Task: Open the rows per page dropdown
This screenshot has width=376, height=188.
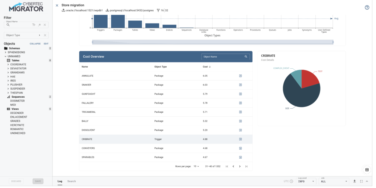Action: click(x=196, y=166)
